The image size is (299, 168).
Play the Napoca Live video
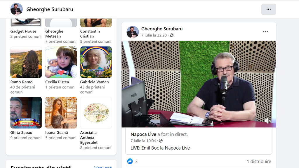click(199, 84)
